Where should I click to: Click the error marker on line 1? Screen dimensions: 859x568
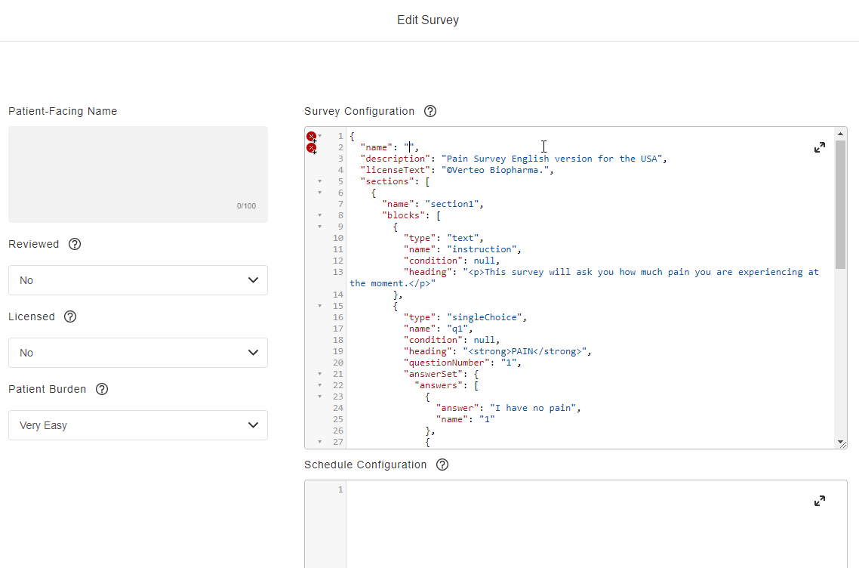(311, 136)
